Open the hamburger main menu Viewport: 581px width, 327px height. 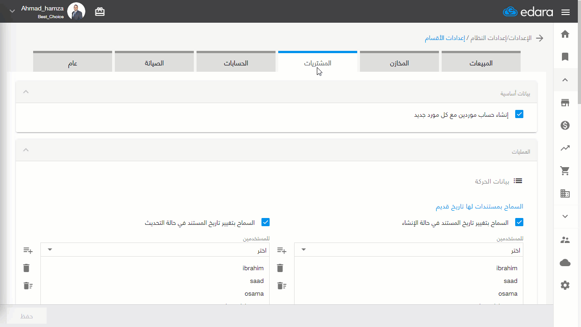point(566,12)
